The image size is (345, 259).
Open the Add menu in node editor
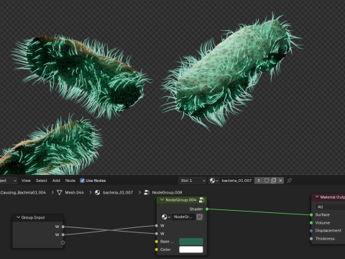point(56,181)
